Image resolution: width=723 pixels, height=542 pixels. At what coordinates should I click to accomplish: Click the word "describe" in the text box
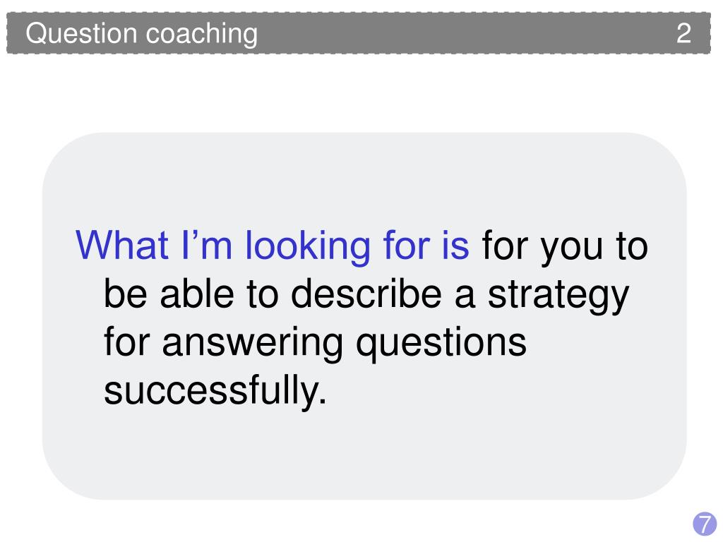366,294
